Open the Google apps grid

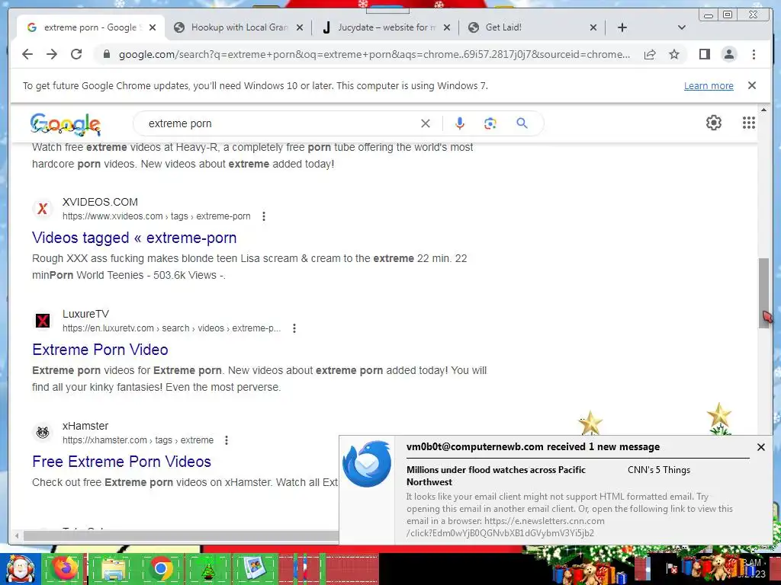pyautogui.click(x=749, y=123)
